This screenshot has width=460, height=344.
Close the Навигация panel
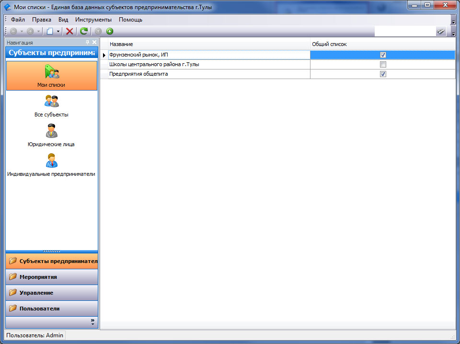pyautogui.click(x=94, y=43)
